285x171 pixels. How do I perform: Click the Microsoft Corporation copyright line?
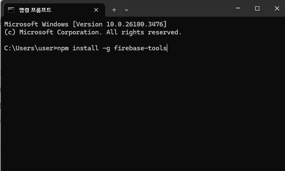click(x=93, y=32)
